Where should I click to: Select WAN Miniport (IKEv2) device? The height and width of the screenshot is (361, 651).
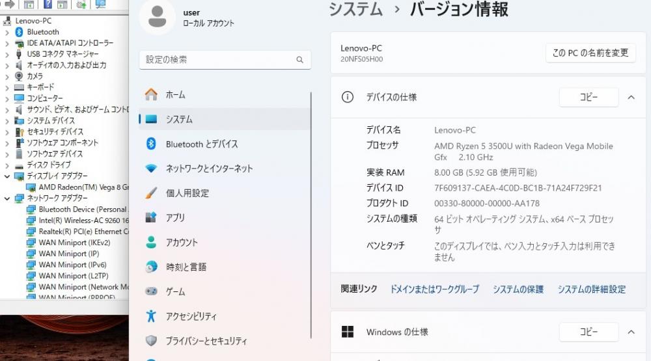74,243
